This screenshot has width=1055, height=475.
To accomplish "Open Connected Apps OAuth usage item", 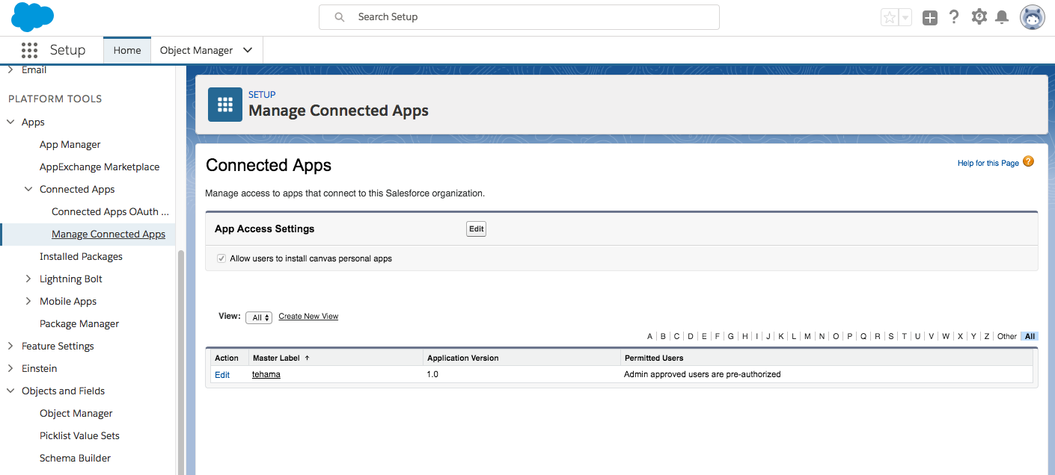I will [110, 211].
